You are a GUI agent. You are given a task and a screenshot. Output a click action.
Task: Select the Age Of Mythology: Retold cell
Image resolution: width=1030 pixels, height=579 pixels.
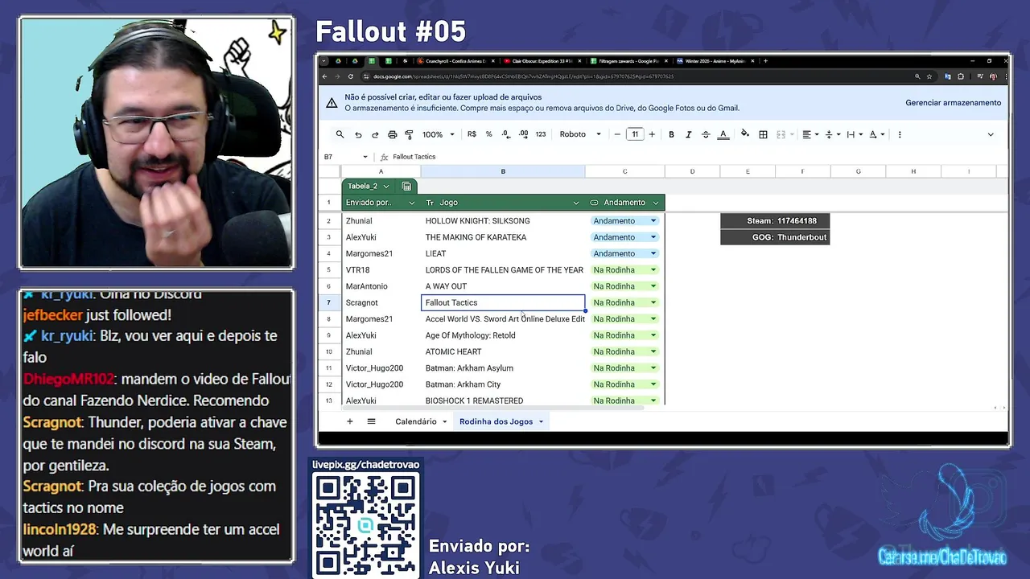tap(503, 335)
